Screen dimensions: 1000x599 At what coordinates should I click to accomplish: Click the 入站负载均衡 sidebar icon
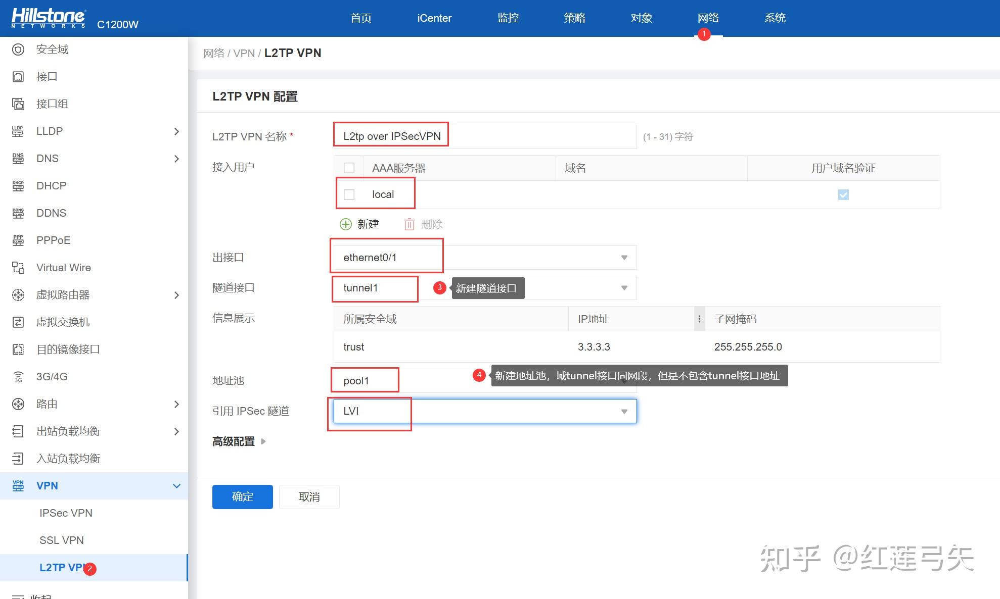tap(18, 459)
